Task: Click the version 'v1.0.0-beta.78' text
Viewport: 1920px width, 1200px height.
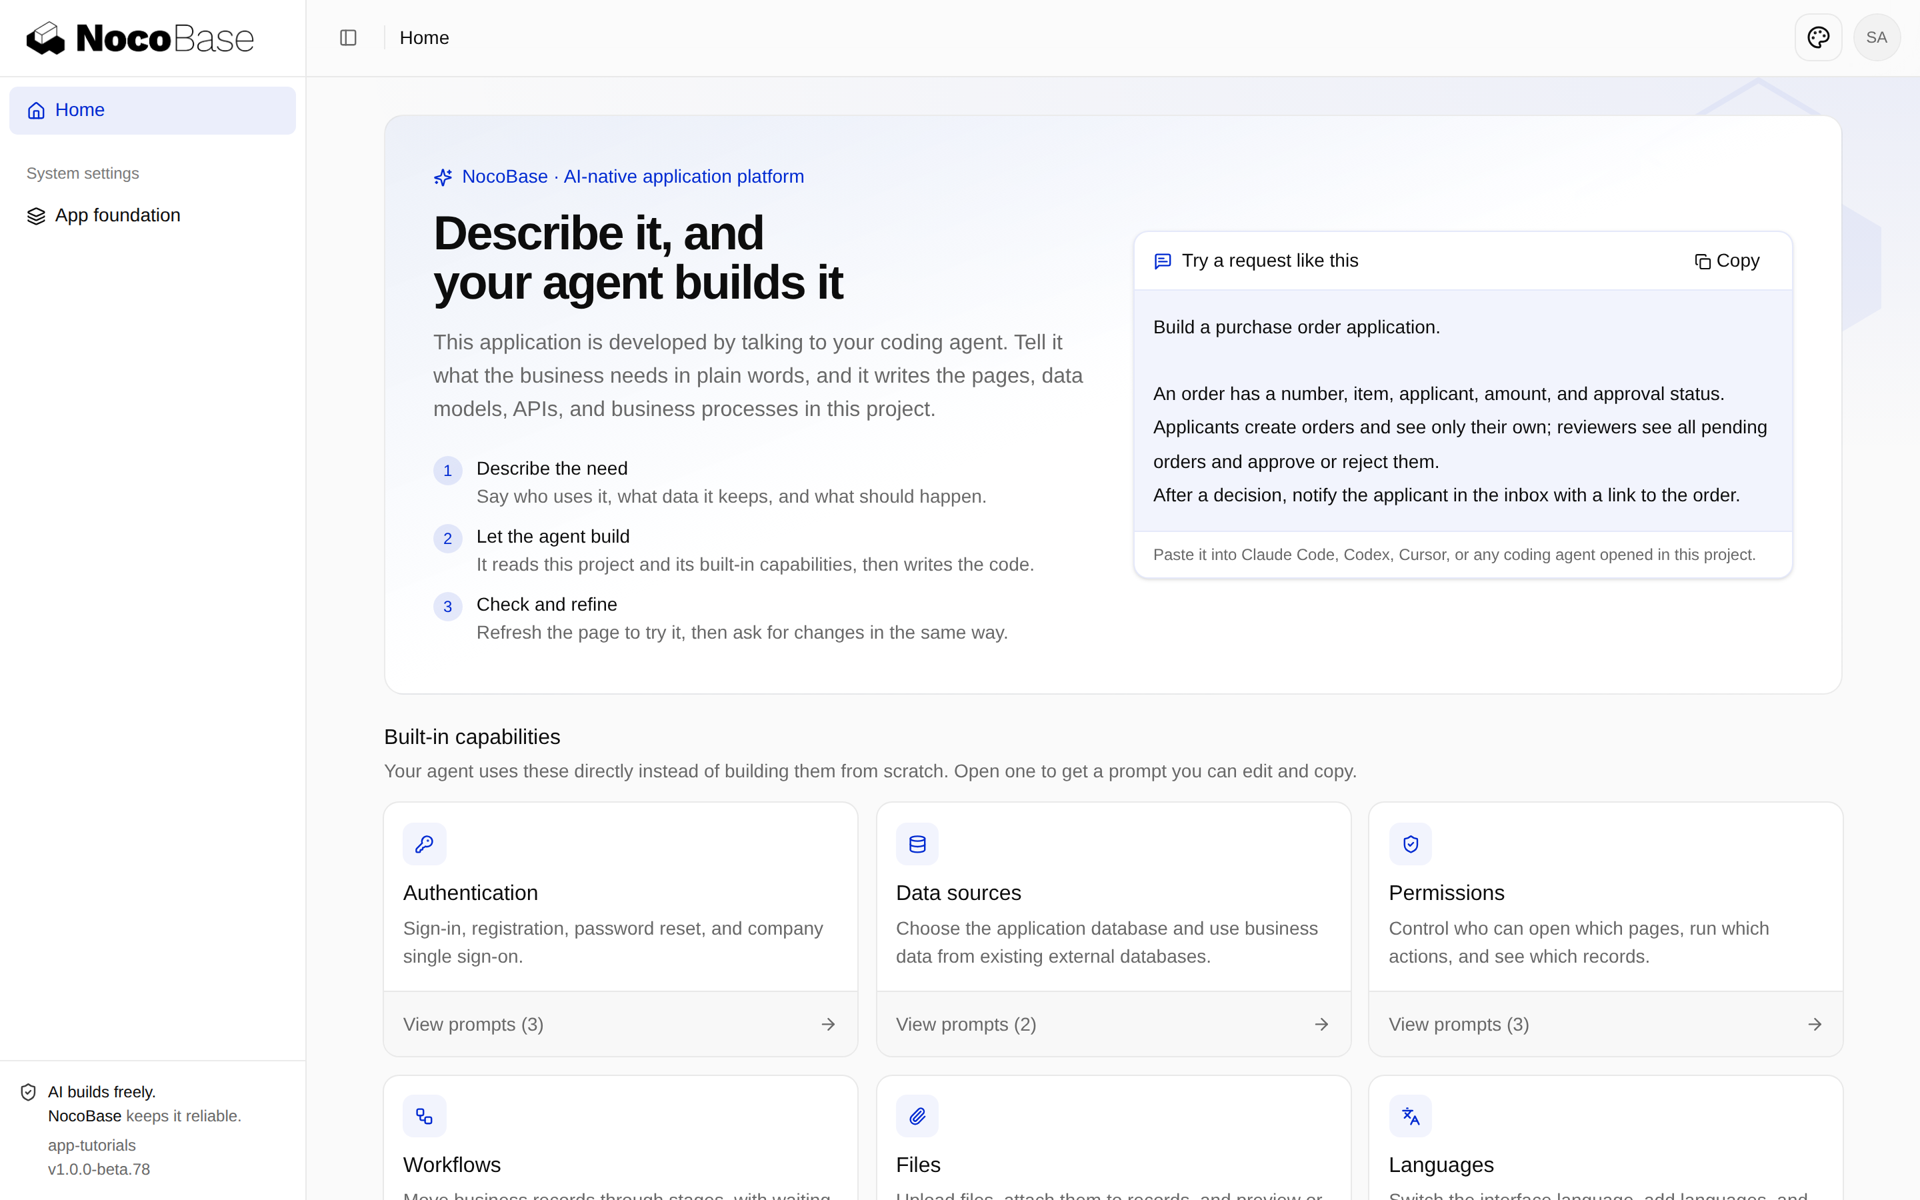Action: click(99, 1169)
